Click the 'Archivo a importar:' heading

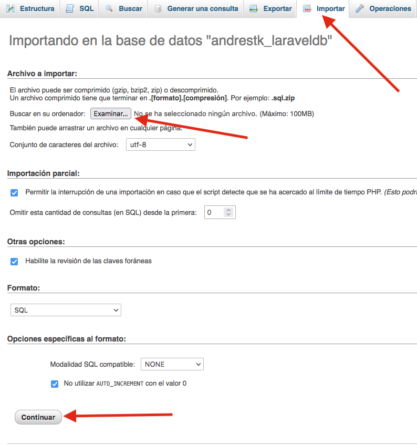coord(42,74)
